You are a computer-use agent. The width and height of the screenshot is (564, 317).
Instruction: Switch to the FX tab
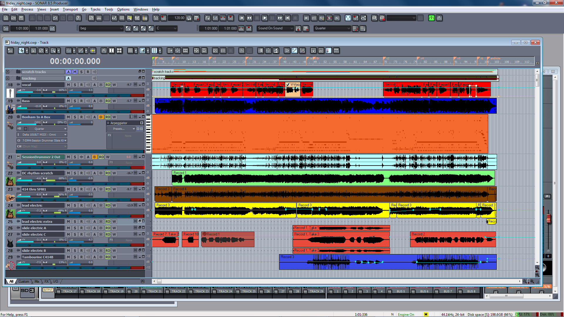[x=46, y=281]
